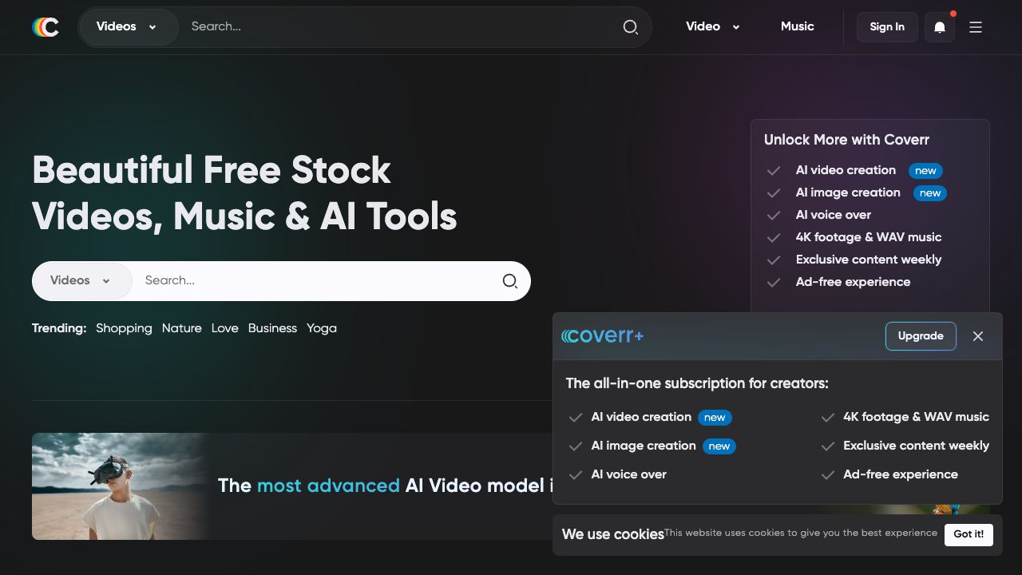
Task: Select the Yoga trending tag
Action: click(322, 328)
